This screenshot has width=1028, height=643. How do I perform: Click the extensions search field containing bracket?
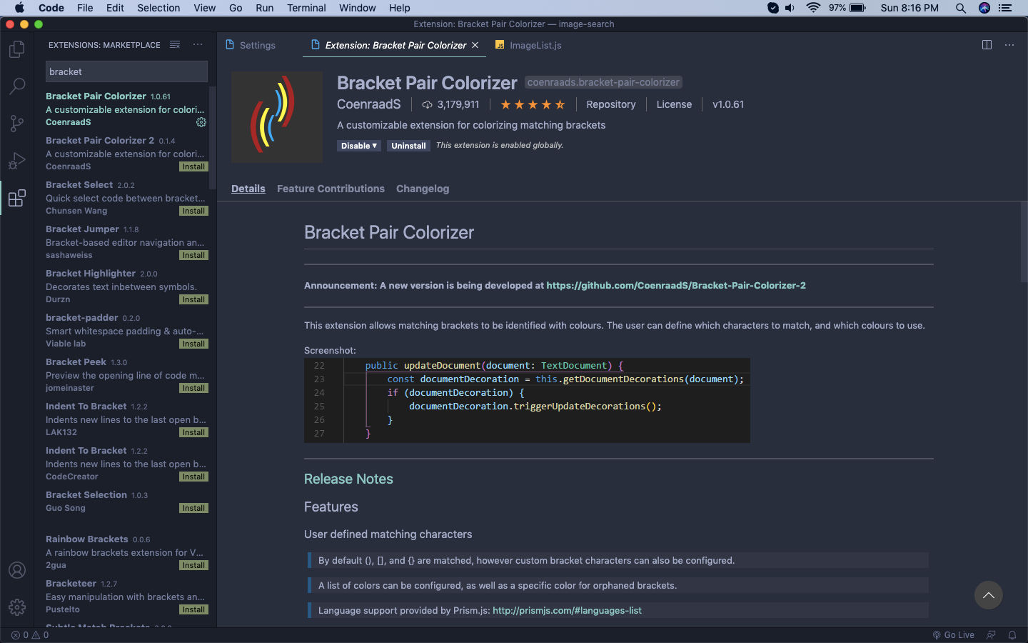[x=126, y=71]
